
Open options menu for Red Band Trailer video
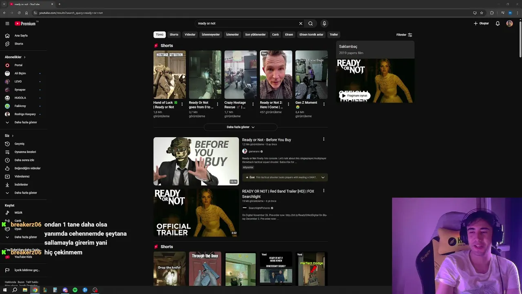coord(324,191)
